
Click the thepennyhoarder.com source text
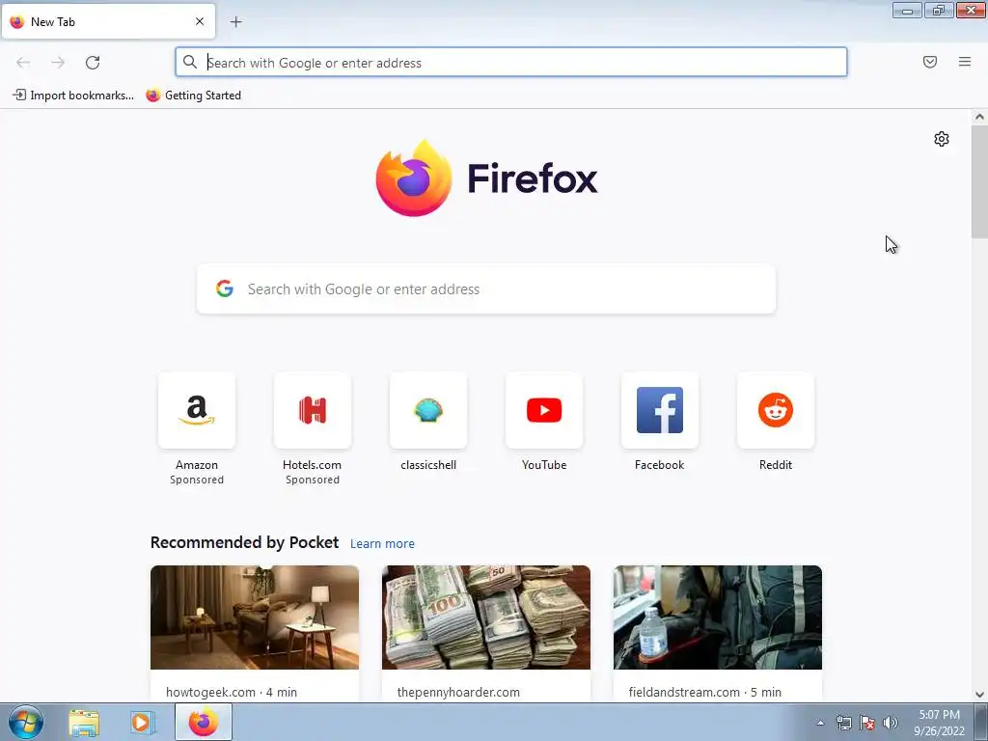click(458, 692)
